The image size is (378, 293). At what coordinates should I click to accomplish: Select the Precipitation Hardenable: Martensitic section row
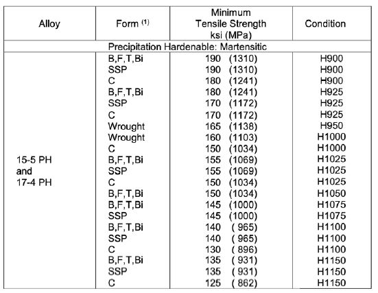(x=187, y=47)
